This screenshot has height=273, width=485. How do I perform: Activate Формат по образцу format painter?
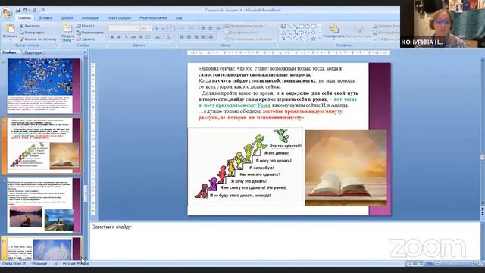click(x=38, y=39)
